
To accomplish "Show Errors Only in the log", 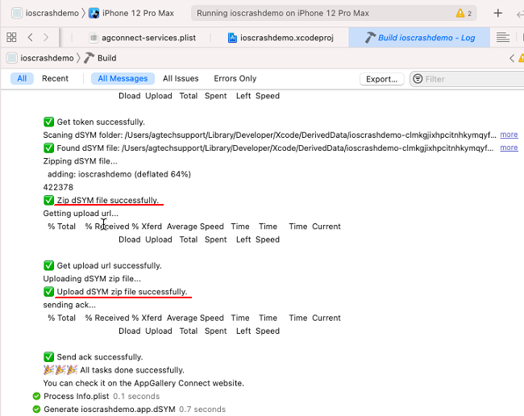I will coord(235,78).
